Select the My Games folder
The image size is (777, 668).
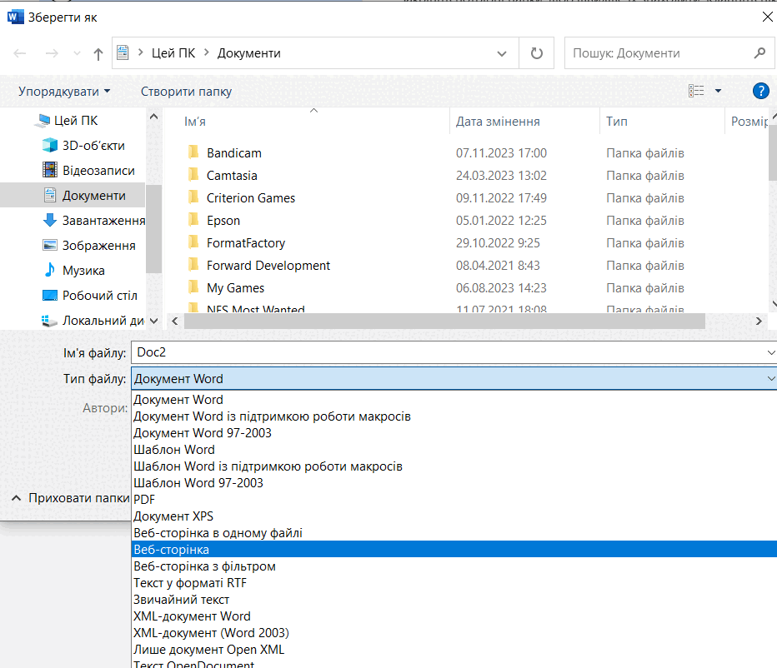click(x=235, y=287)
